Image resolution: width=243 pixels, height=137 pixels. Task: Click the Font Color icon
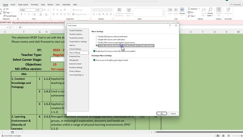(x=46, y=14)
